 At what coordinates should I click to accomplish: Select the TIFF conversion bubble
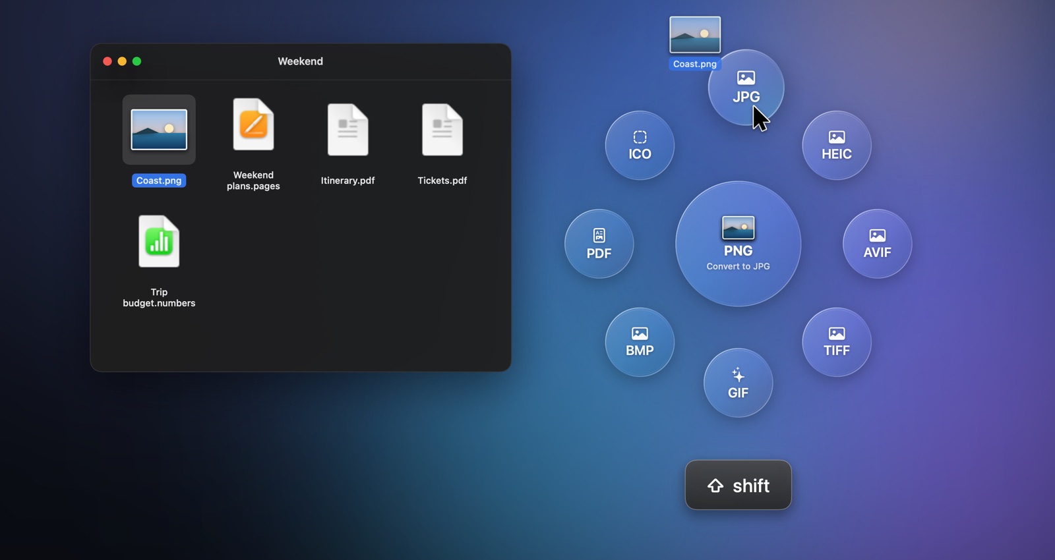(837, 342)
